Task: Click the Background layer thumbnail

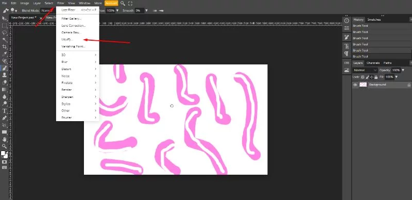Action: tap(363, 85)
